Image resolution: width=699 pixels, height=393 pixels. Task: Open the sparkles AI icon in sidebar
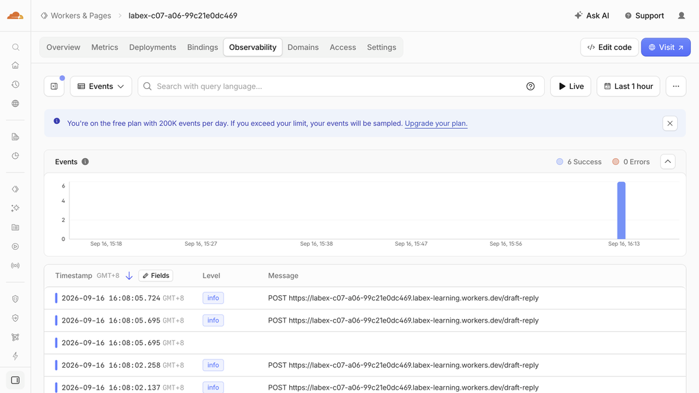(x=15, y=208)
